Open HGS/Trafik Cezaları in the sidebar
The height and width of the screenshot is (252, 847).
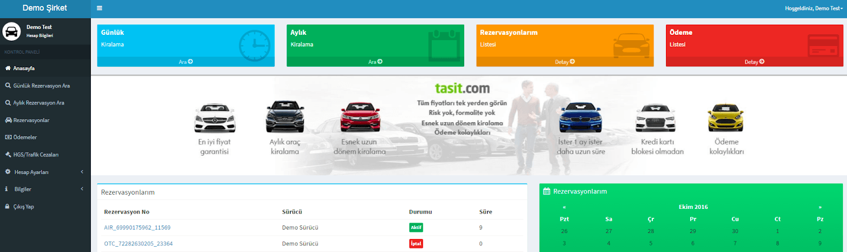click(x=36, y=155)
